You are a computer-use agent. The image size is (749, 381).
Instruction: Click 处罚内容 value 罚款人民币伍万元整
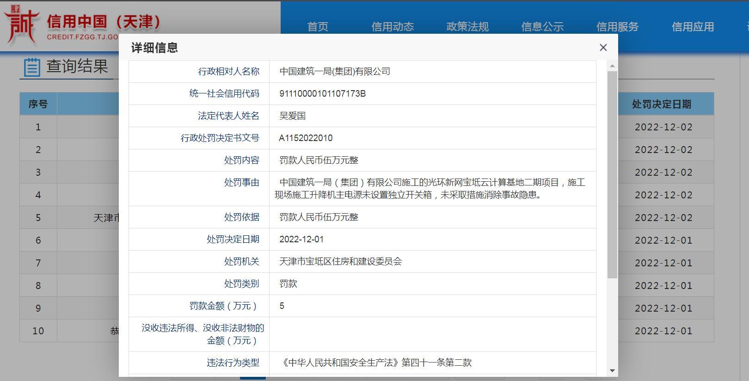click(319, 160)
